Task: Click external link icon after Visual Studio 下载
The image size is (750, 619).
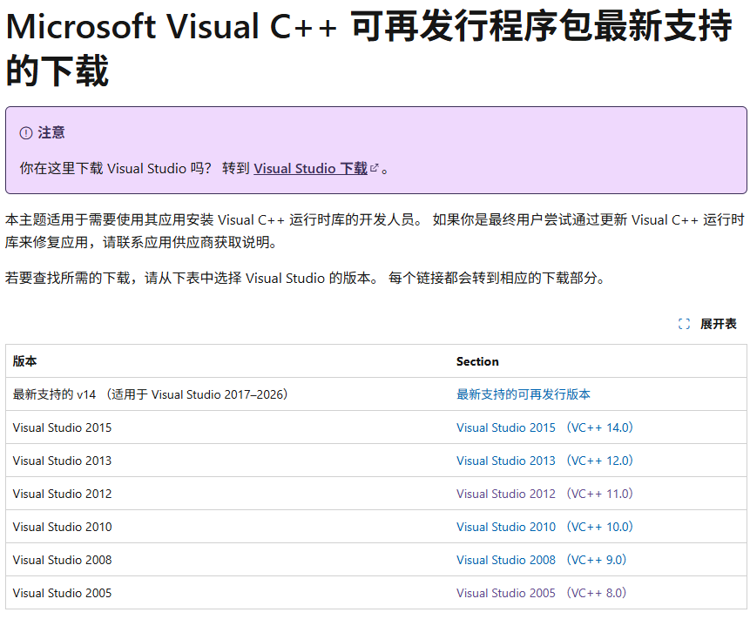Action: coord(374,168)
